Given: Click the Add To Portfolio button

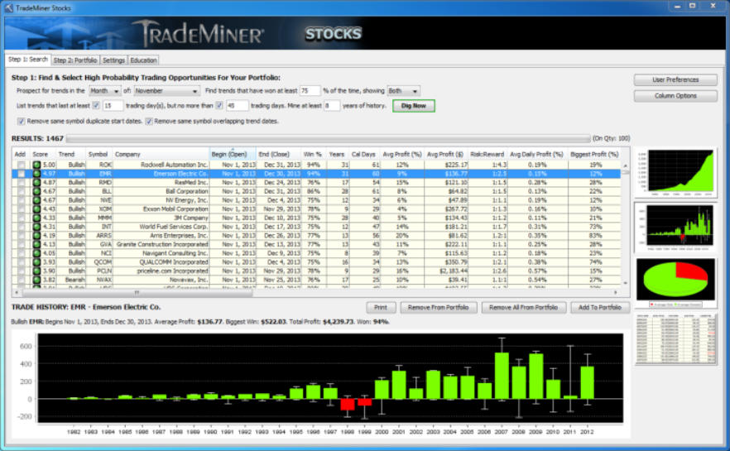Looking at the screenshot, I should point(599,307).
